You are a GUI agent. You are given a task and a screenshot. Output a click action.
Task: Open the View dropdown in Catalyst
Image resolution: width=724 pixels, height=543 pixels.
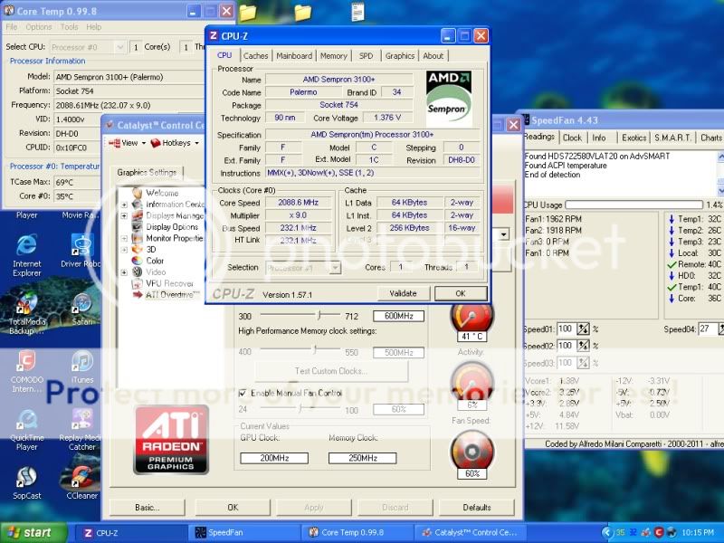(x=128, y=143)
